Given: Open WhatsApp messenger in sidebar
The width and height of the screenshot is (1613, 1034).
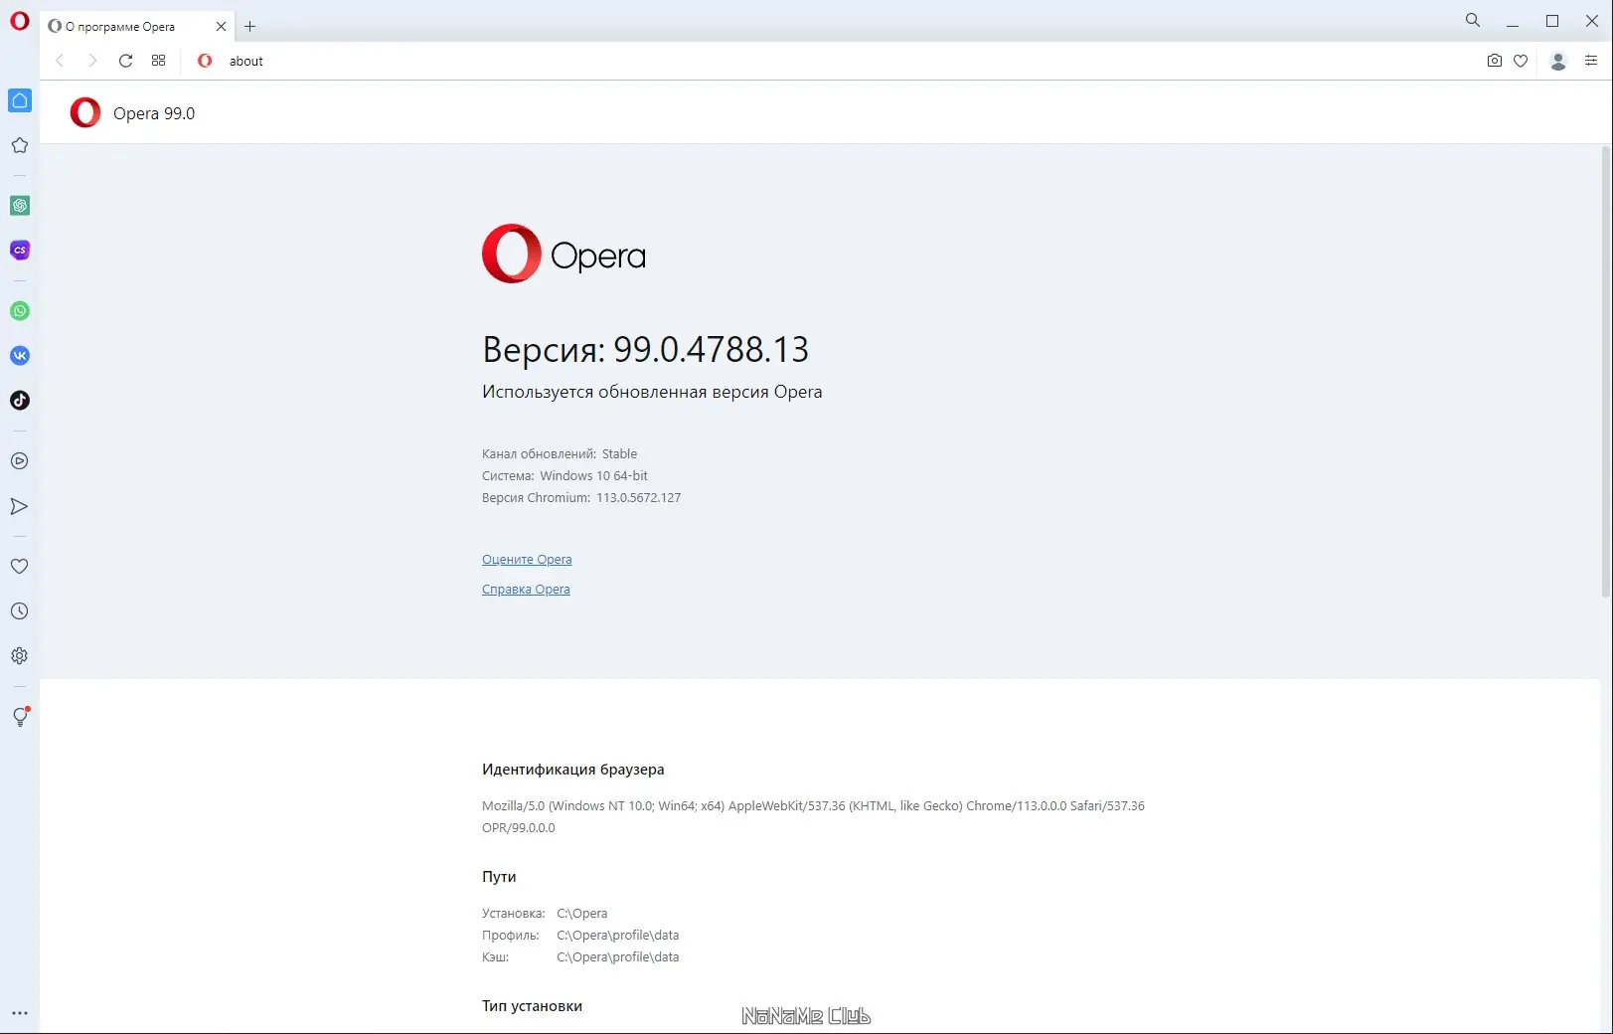Looking at the screenshot, I should (20, 311).
